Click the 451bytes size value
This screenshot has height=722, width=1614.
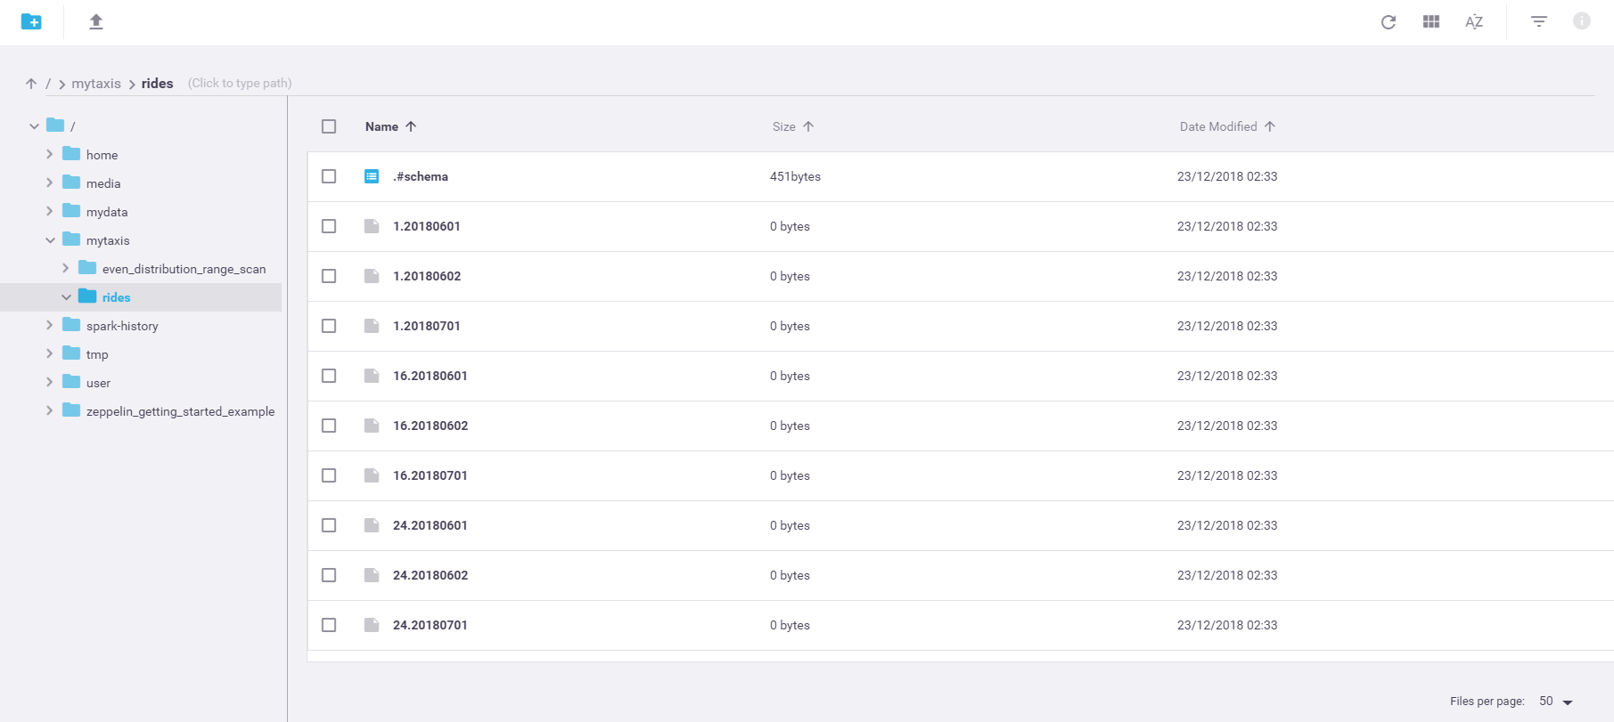[795, 176]
